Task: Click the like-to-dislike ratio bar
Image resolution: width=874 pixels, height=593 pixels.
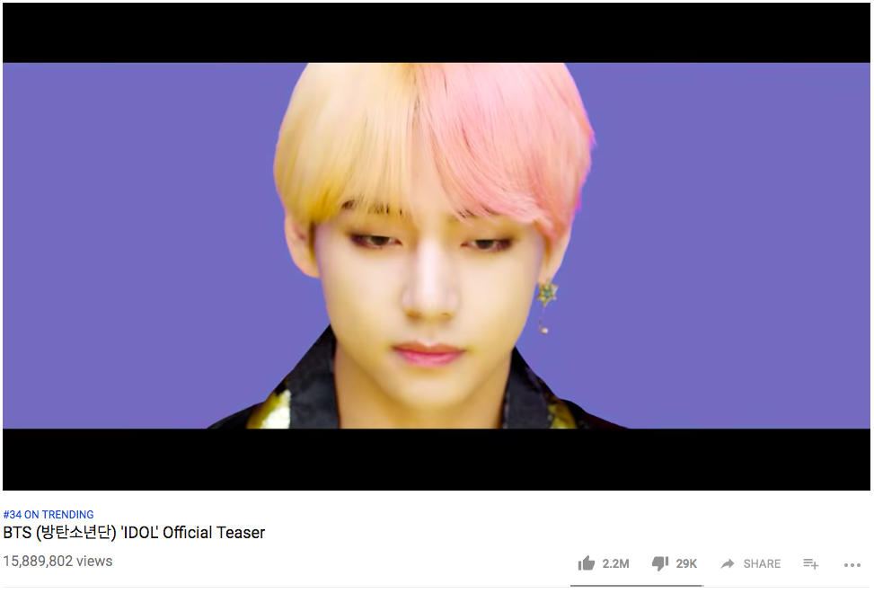Action: point(637,586)
